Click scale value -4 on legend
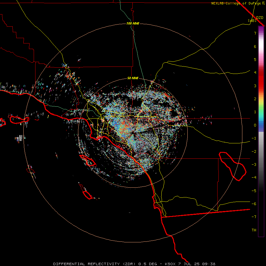266x266 pixels. click(x=254, y=178)
